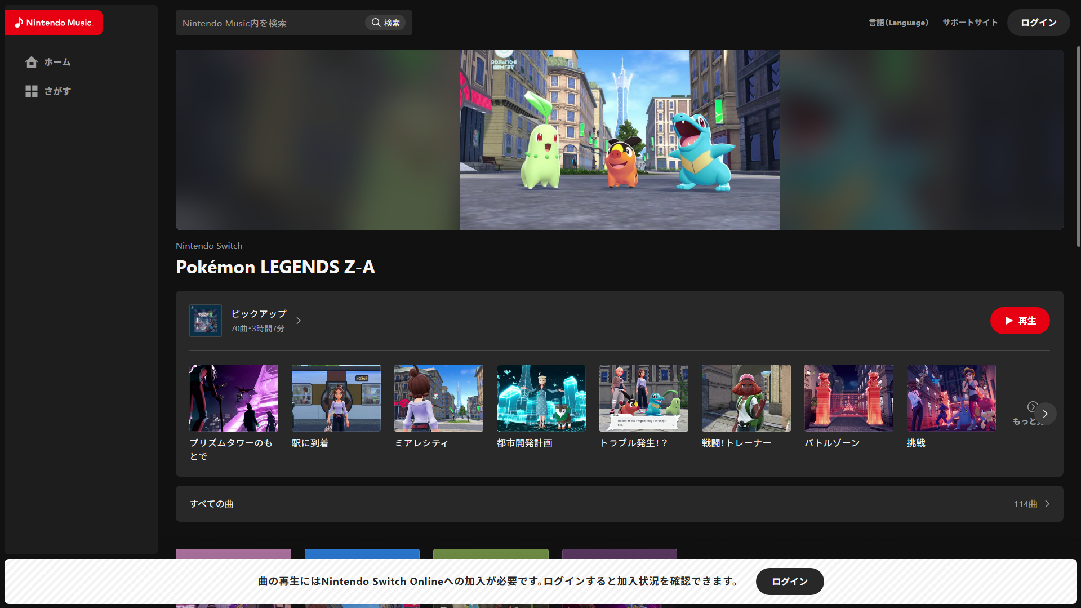Image resolution: width=1081 pixels, height=608 pixels.
Task: Click the page vertical scrollbar
Action: coord(1078,147)
